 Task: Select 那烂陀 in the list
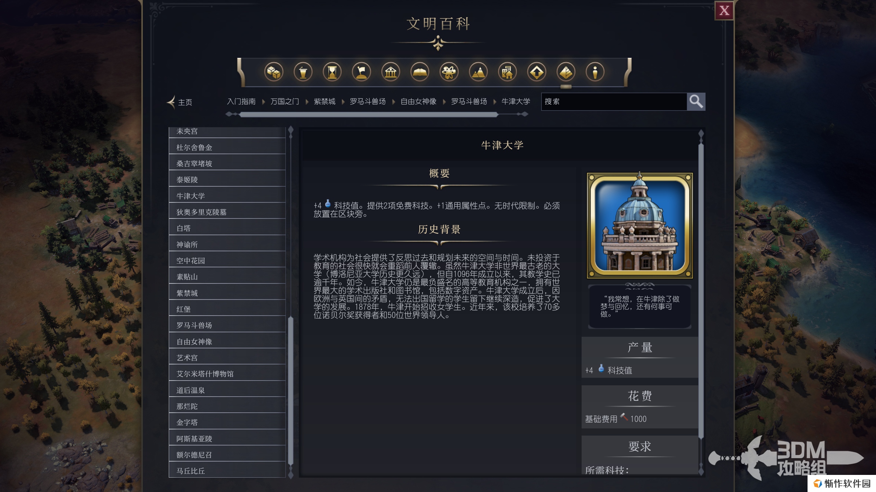227,405
